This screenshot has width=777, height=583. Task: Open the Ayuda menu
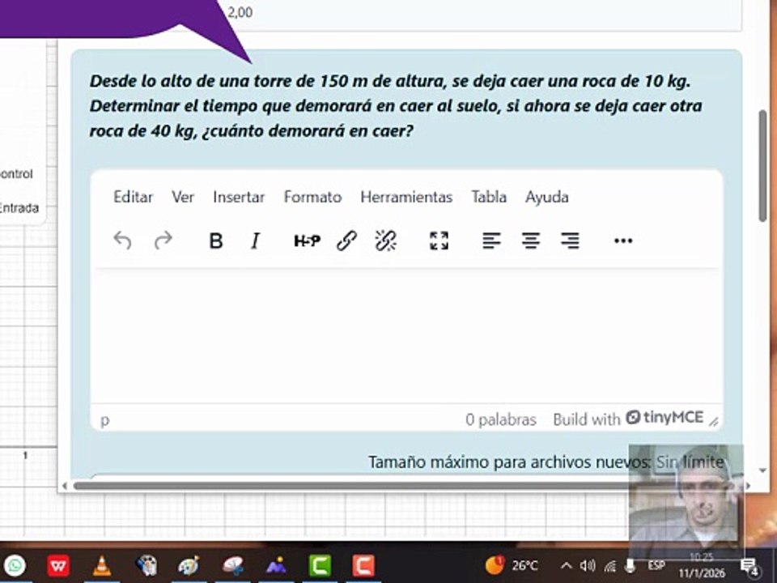[x=546, y=198]
